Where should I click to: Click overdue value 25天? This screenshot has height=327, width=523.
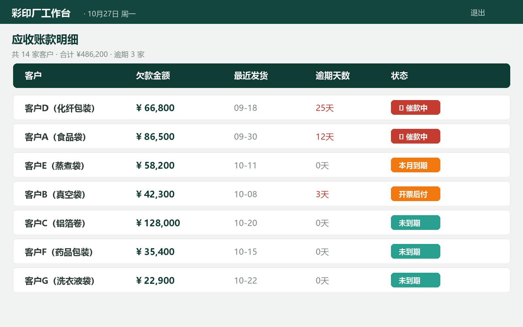tap(325, 108)
